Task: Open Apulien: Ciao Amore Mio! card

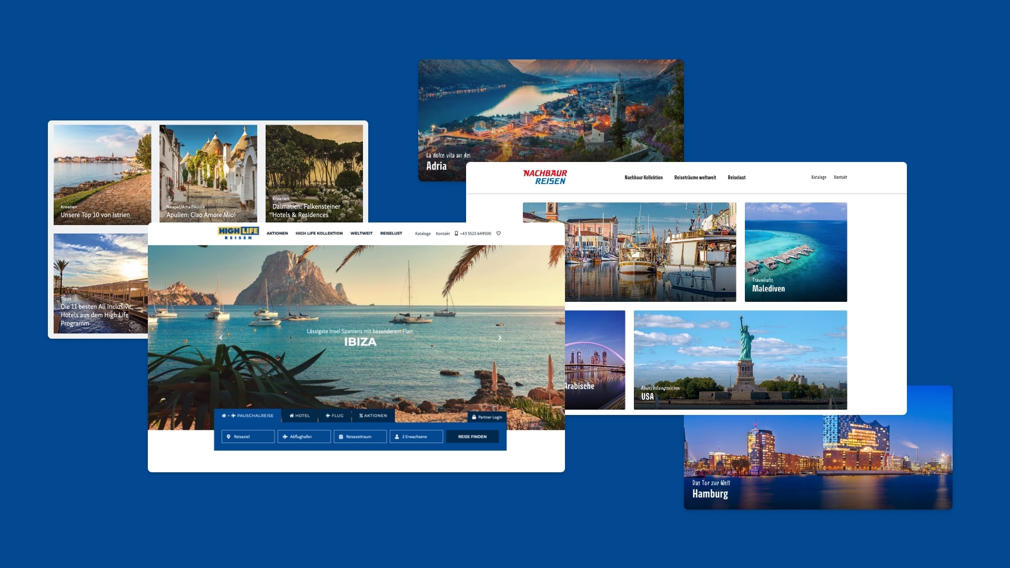Action: [208, 174]
